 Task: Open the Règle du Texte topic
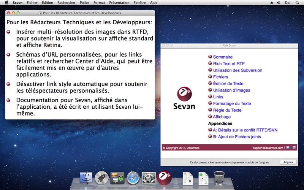coord(227,110)
